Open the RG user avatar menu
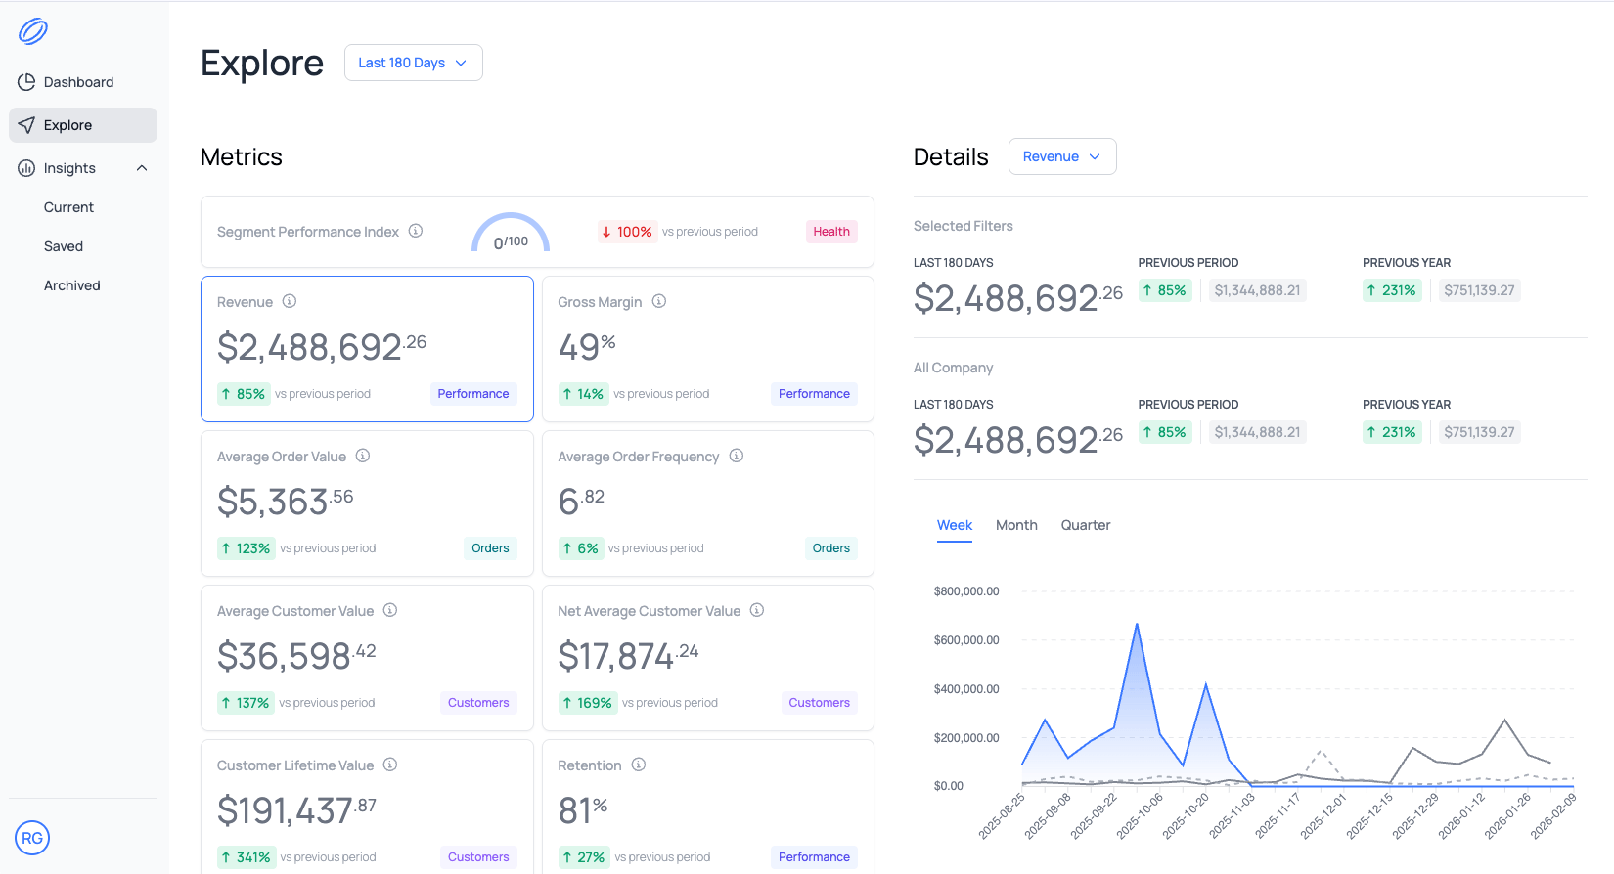 click(32, 838)
